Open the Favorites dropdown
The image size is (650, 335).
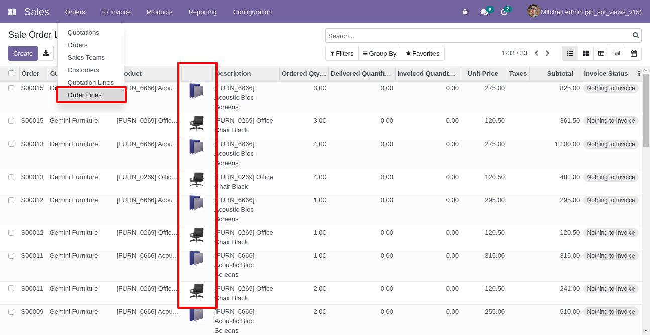point(422,53)
